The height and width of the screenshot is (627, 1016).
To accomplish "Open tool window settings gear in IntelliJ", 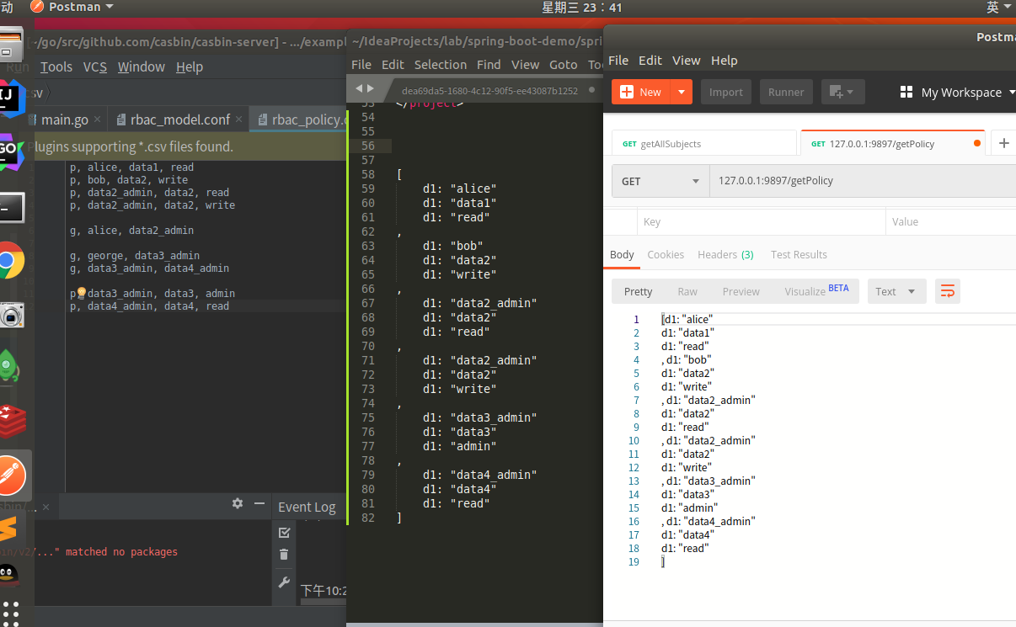I will (238, 503).
